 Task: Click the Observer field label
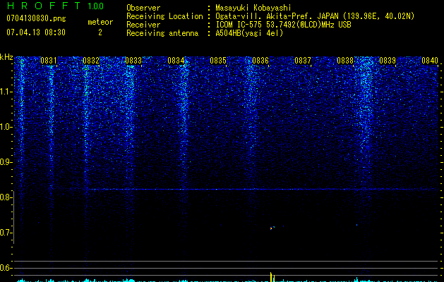143,8
